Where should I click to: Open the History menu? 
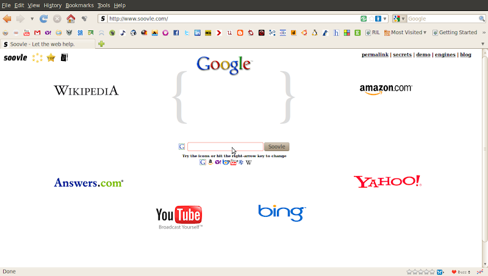[x=52, y=5]
